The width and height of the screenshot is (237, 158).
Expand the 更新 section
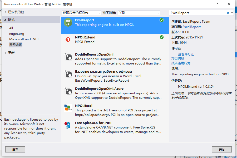coord(6,53)
